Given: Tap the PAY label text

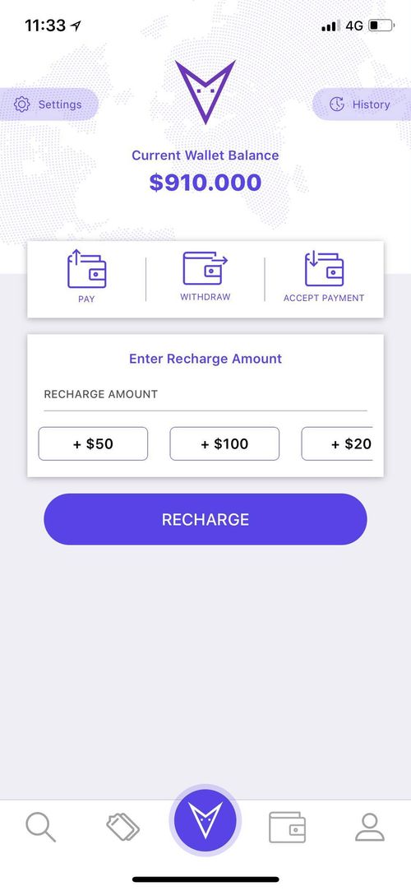Looking at the screenshot, I should (x=86, y=299).
